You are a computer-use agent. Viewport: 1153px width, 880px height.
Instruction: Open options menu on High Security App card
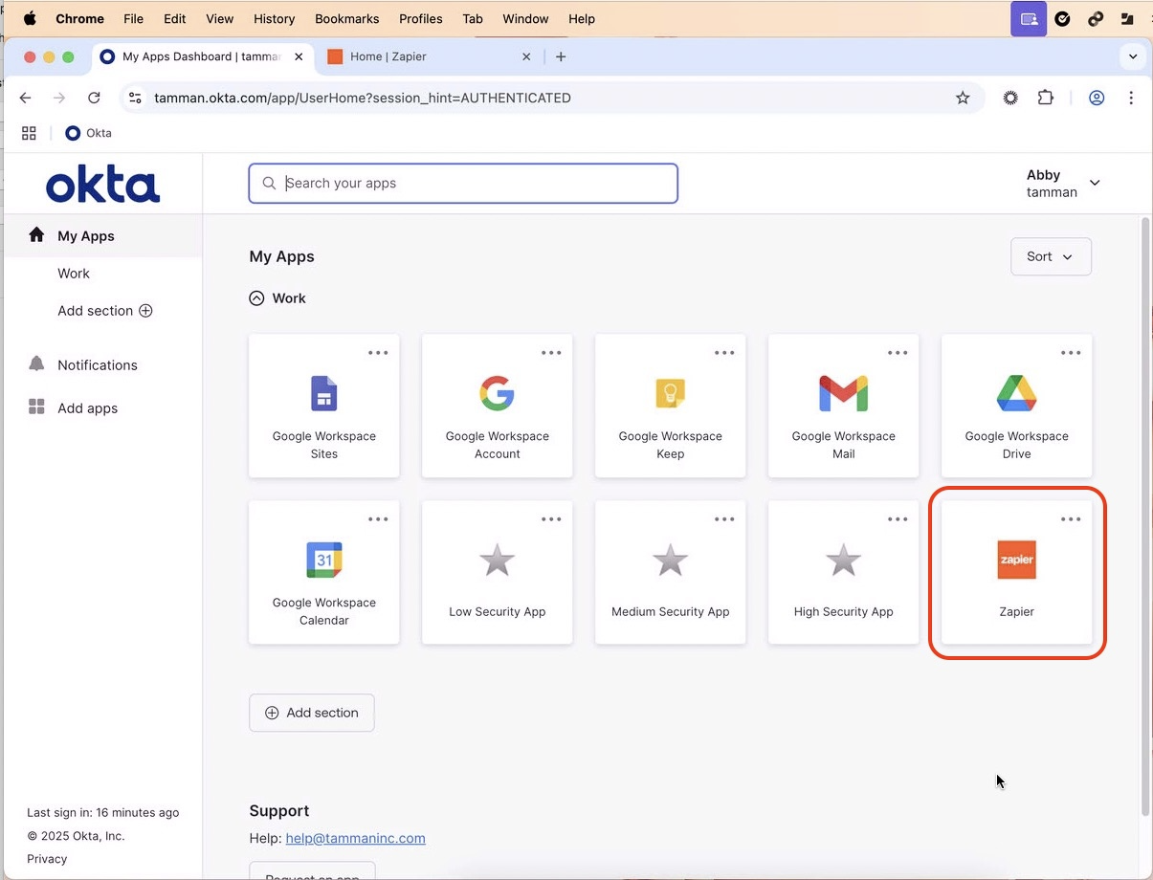click(x=898, y=519)
